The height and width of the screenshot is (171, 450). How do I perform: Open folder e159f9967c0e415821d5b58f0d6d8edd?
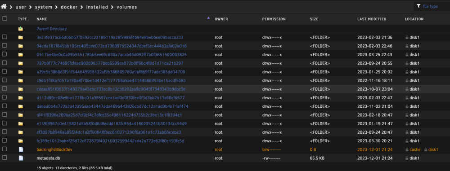click(112, 124)
